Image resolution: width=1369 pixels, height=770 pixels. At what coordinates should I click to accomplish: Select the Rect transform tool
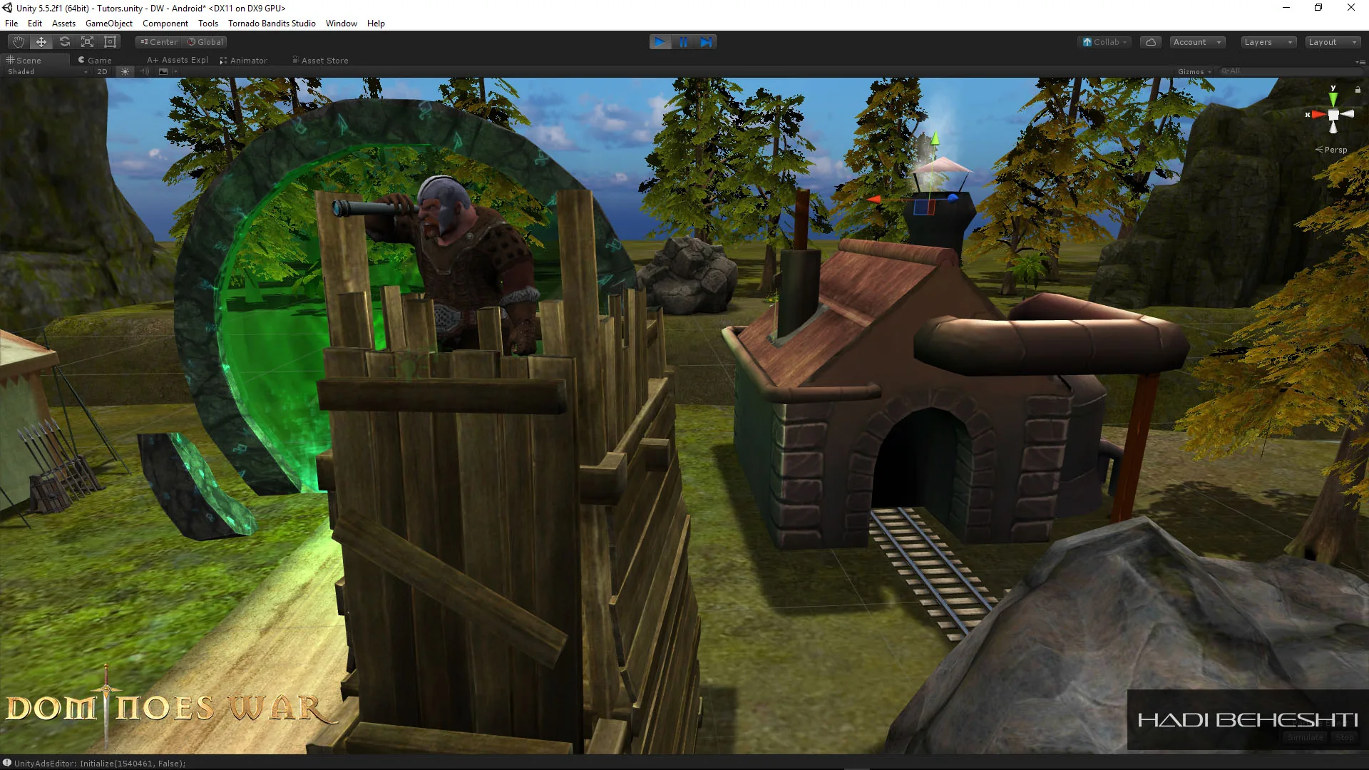coord(110,42)
